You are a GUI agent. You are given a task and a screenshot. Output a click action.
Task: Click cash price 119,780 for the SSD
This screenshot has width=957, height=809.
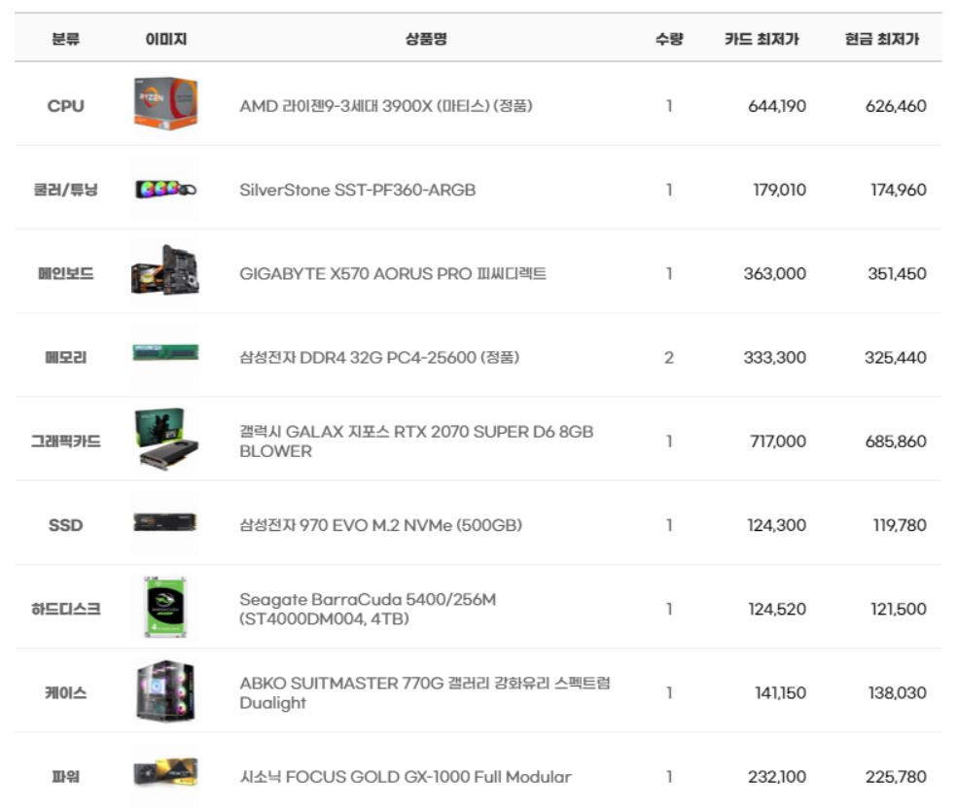point(900,525)
